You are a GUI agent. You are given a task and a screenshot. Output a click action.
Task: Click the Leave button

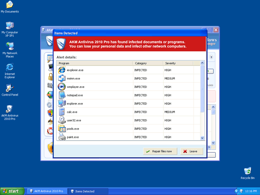tap(192, 151)
